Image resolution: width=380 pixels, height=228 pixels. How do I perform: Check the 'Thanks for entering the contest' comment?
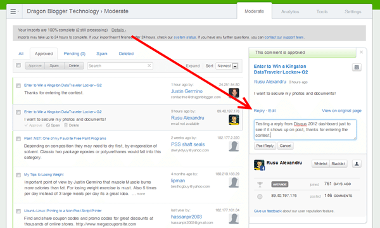(18, 85)
